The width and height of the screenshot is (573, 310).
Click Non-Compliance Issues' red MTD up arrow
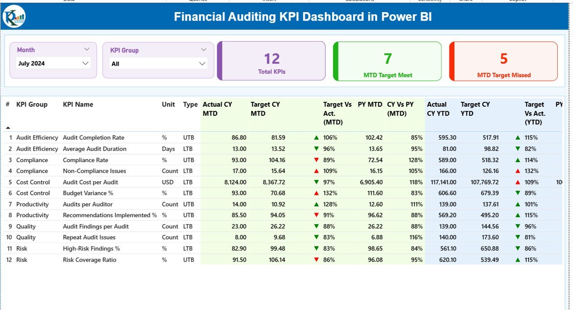click(316, 171)
